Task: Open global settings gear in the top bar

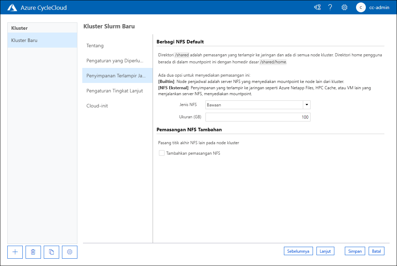Action: [x=344, y=7]
